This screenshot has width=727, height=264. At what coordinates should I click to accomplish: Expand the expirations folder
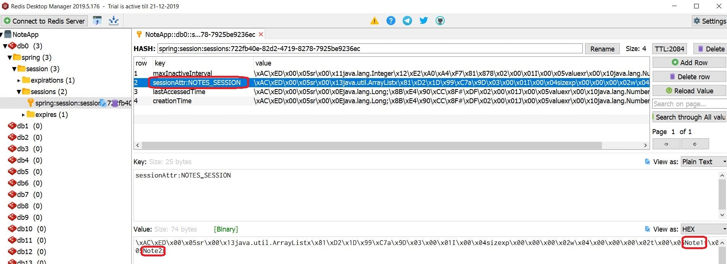(19, 80)
